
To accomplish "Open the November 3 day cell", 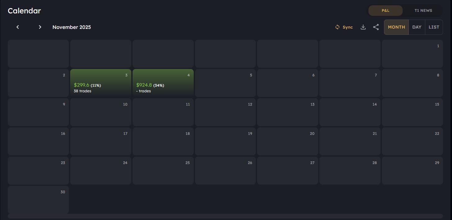I will [101, 83].
